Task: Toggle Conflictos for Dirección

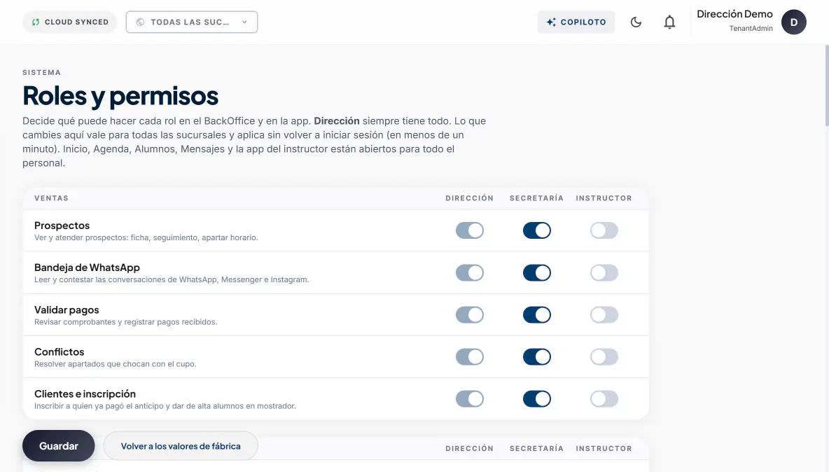Action: (x=470, y=356)
